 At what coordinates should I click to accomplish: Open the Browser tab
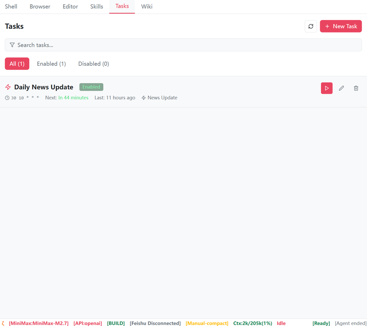40,6
